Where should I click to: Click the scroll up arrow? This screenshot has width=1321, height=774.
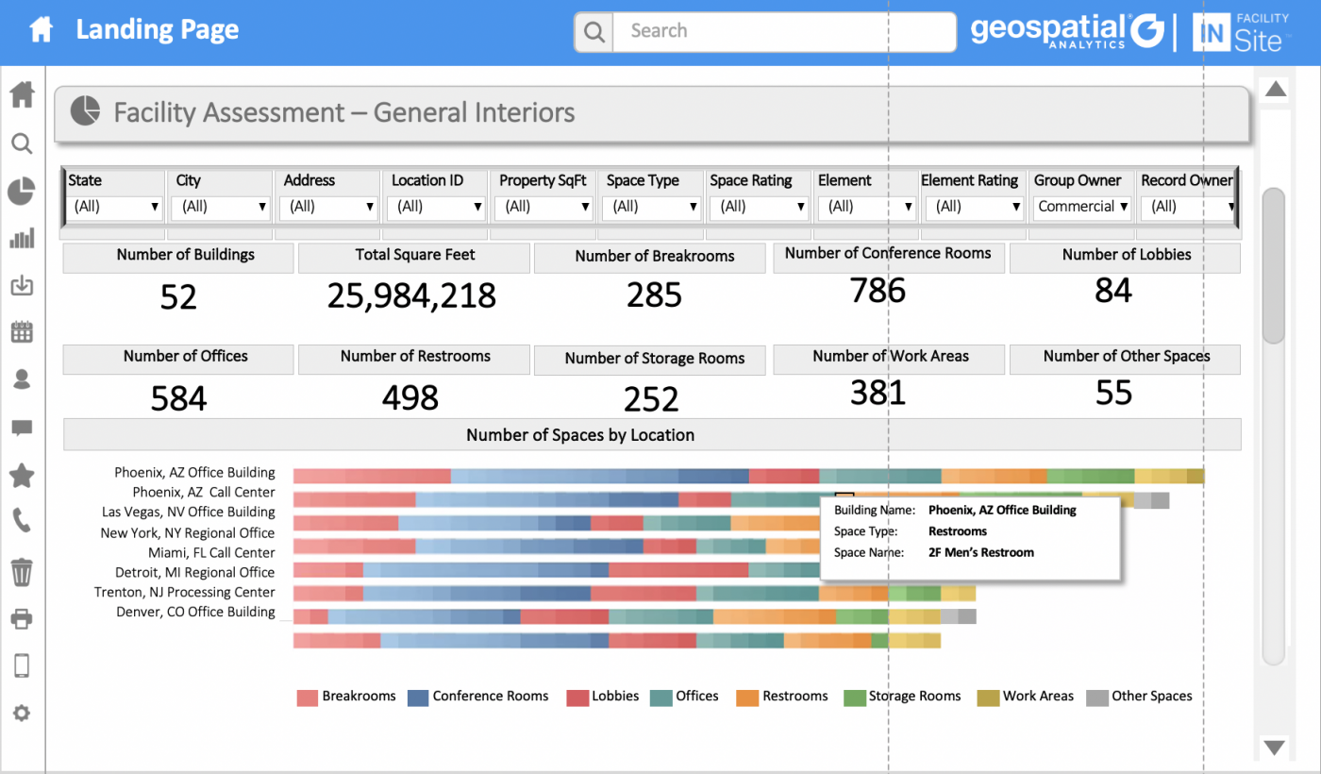1275,90
